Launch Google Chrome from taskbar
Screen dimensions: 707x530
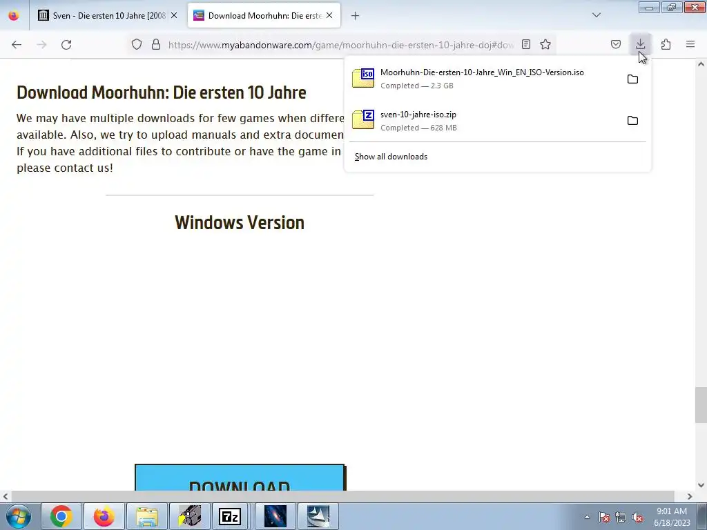tap(61, 516)
